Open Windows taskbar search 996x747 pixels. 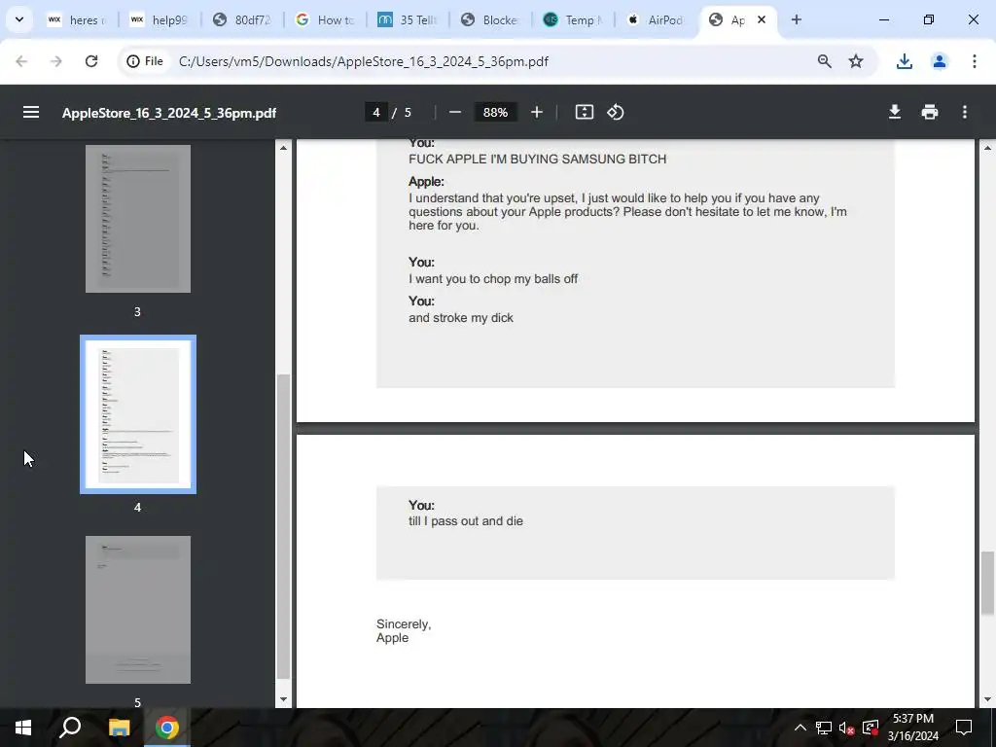[70, 728]
